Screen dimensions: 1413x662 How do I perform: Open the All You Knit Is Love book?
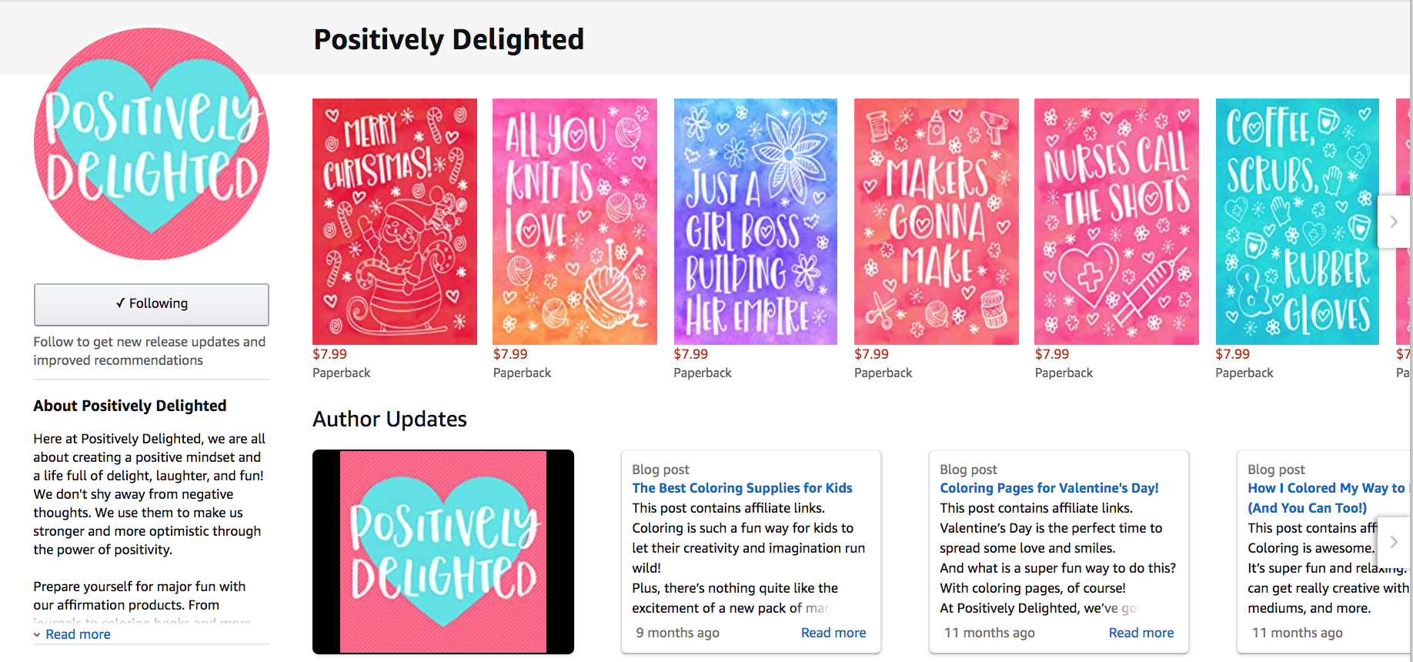(575, 221)
